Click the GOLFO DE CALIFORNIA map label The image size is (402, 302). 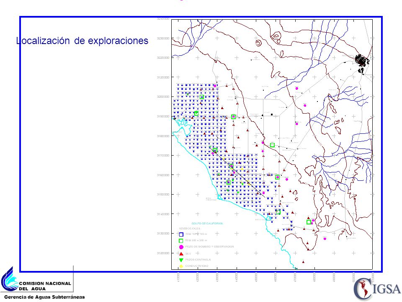[207, 224]
